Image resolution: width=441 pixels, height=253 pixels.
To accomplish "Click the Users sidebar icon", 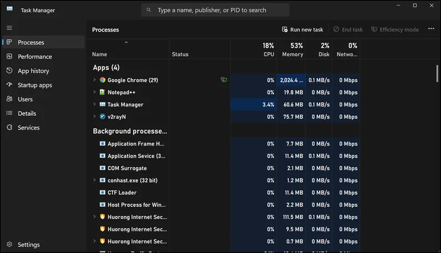I will click(x=9, y=99).
